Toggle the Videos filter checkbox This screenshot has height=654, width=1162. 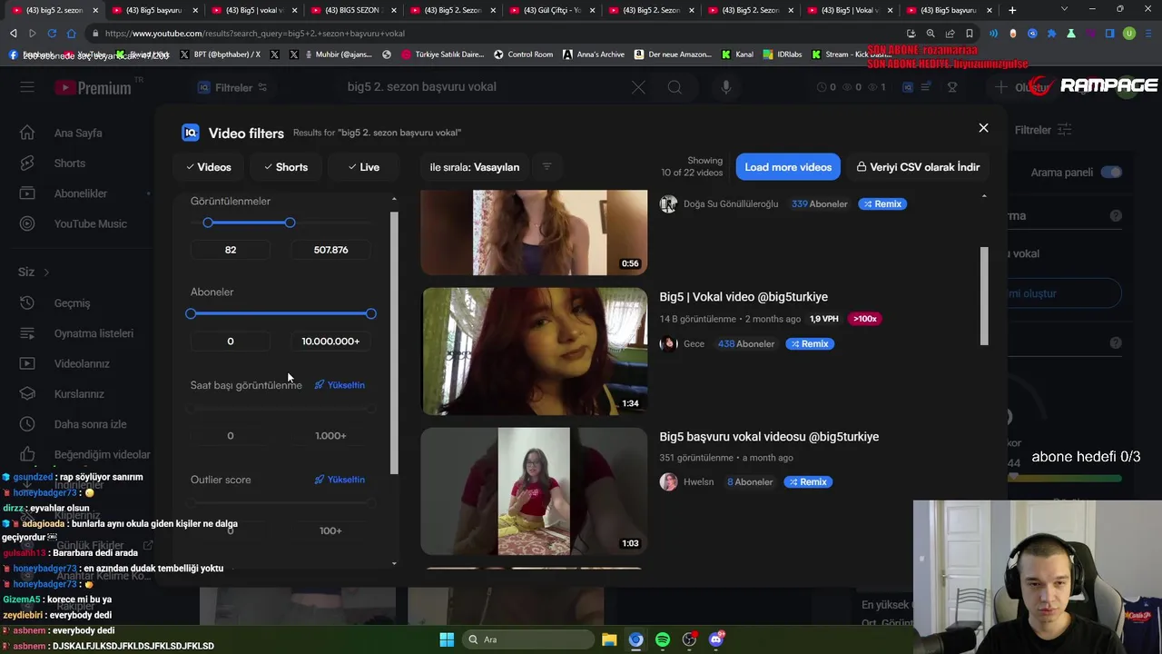coord(209,167)
